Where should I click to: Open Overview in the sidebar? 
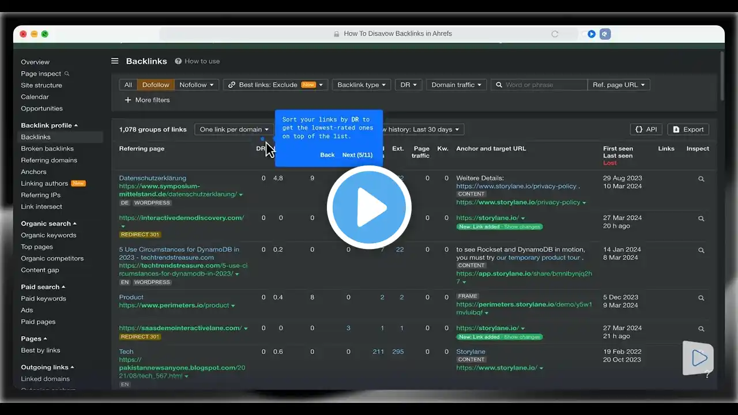tap(35, 62)
